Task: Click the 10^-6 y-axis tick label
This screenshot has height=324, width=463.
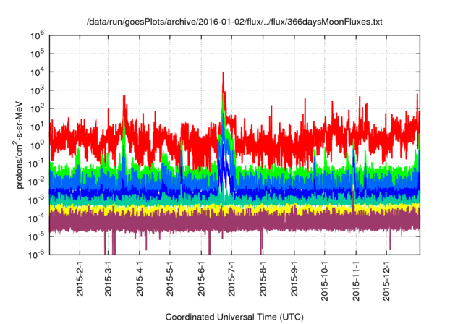Action: [x=36, y=255]
